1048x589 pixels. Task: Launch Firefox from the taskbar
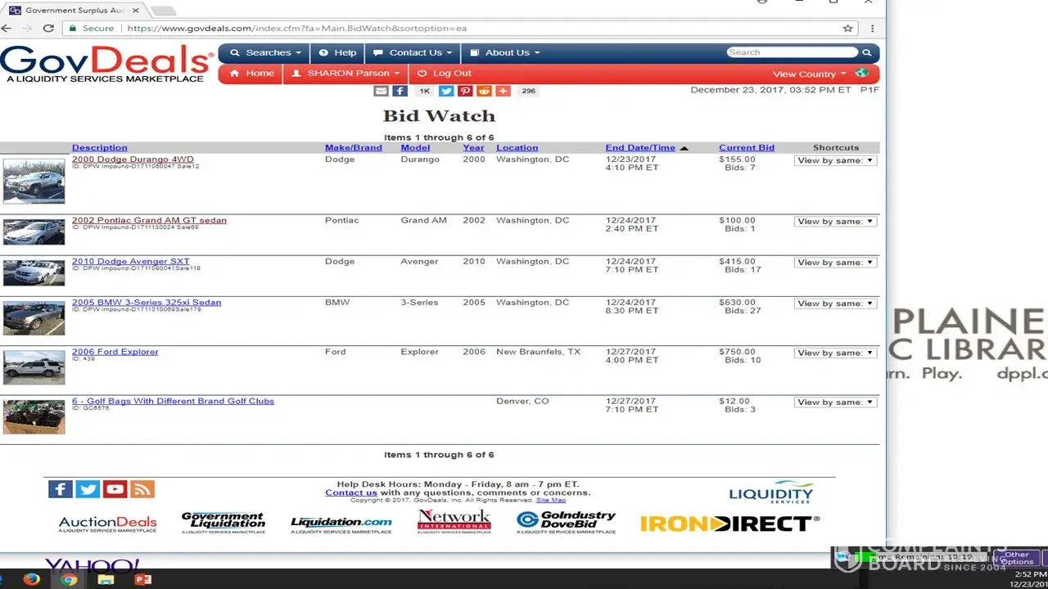[x=32, y=579]
